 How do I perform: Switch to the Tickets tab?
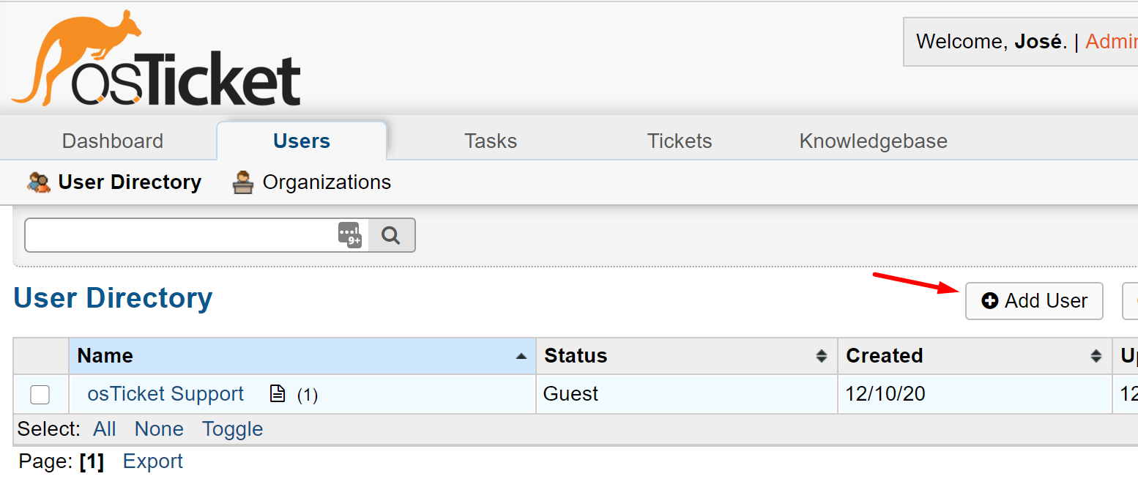[x=679, y=140]
